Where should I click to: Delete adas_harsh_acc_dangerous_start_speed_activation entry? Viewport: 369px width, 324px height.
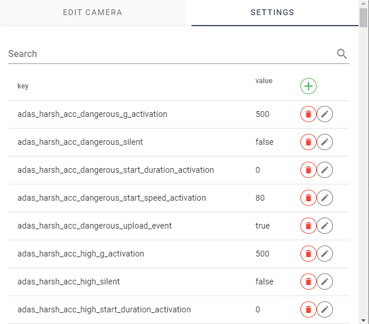point(308,198)
